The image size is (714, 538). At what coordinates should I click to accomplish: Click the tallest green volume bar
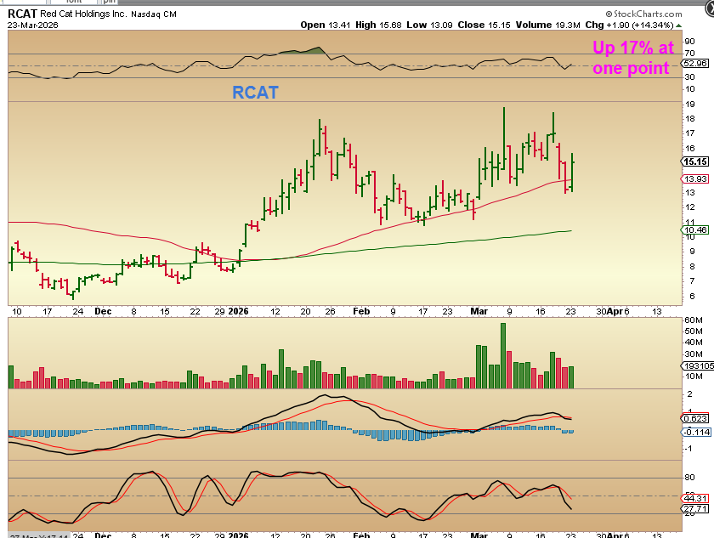tap(503, 355)
